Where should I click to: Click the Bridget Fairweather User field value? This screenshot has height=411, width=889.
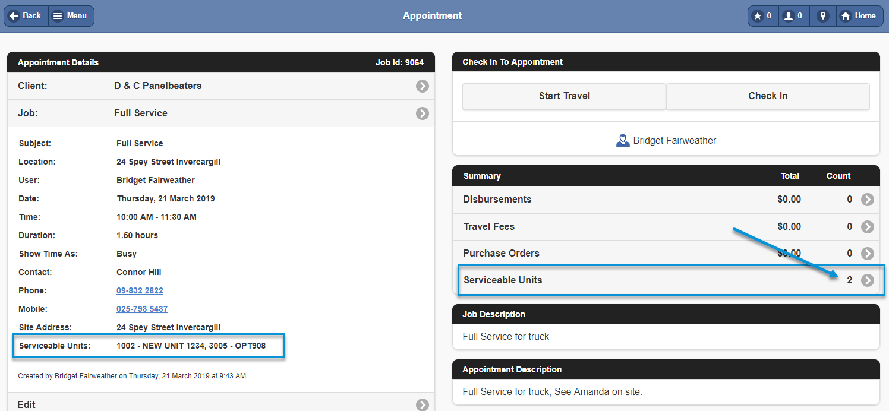[x=156, y=180]
